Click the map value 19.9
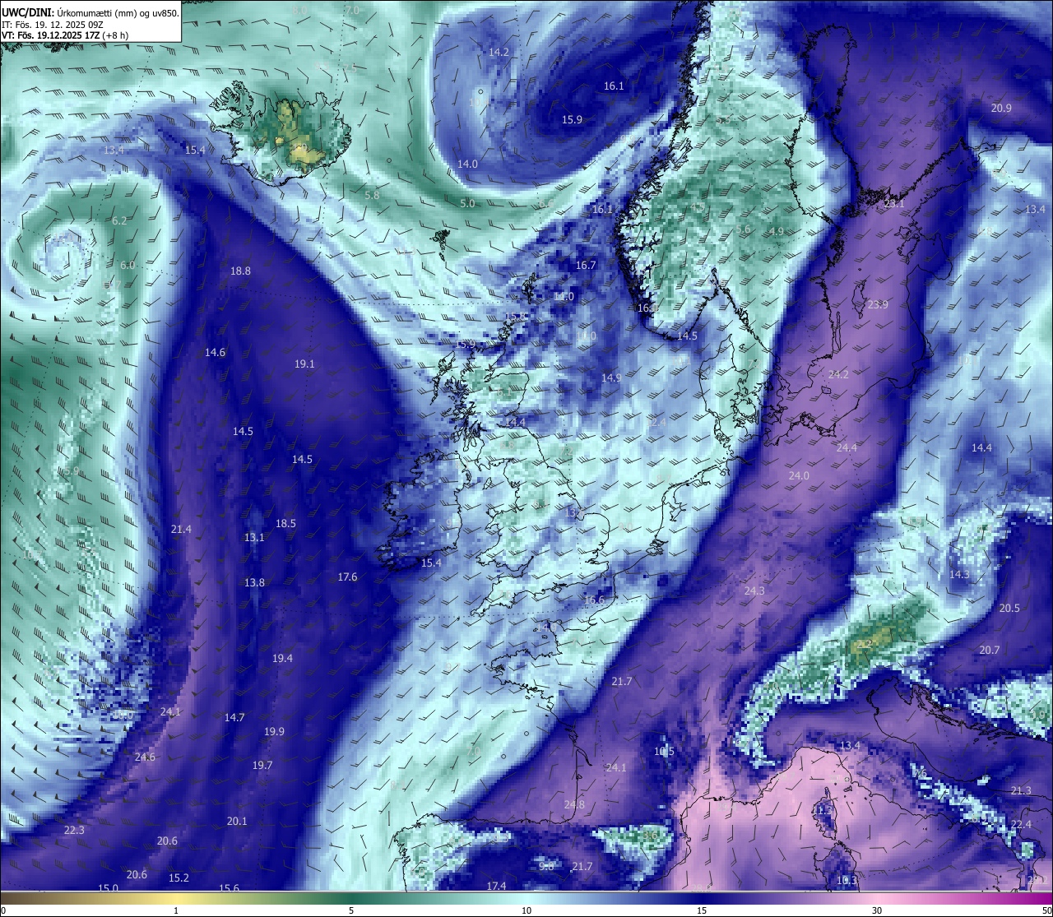Screen dimensions: 1053x917 pos(274,731)
